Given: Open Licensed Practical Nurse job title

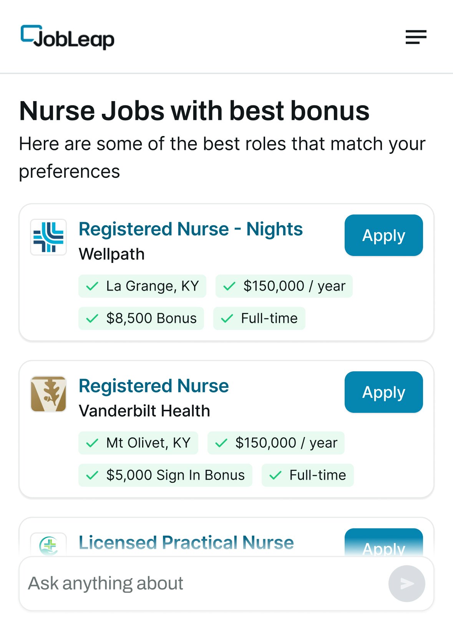Looking at the screenshot, I should (186, 543).
